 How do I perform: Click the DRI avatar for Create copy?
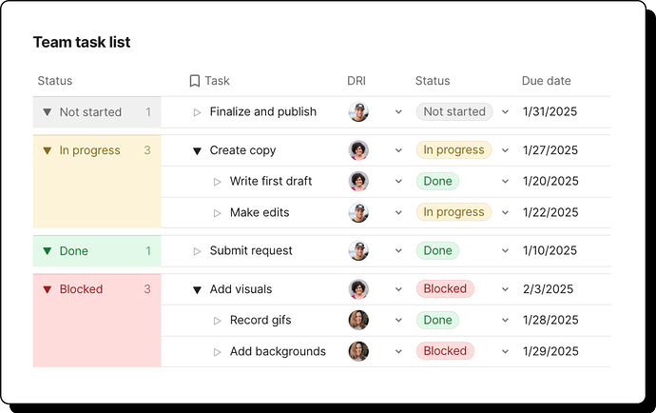coord(358,150)
